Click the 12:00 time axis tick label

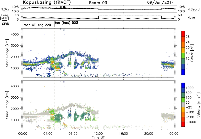pyautogui.click(x=98, y=134)
